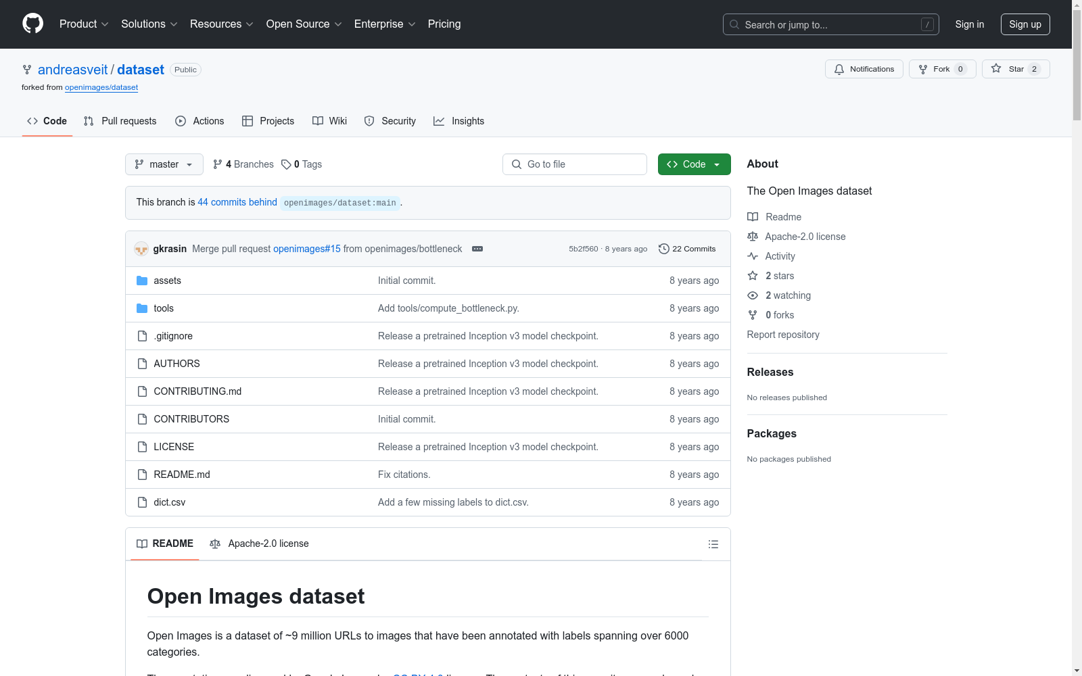Open the Product dropdown menu

click(84, 24)
